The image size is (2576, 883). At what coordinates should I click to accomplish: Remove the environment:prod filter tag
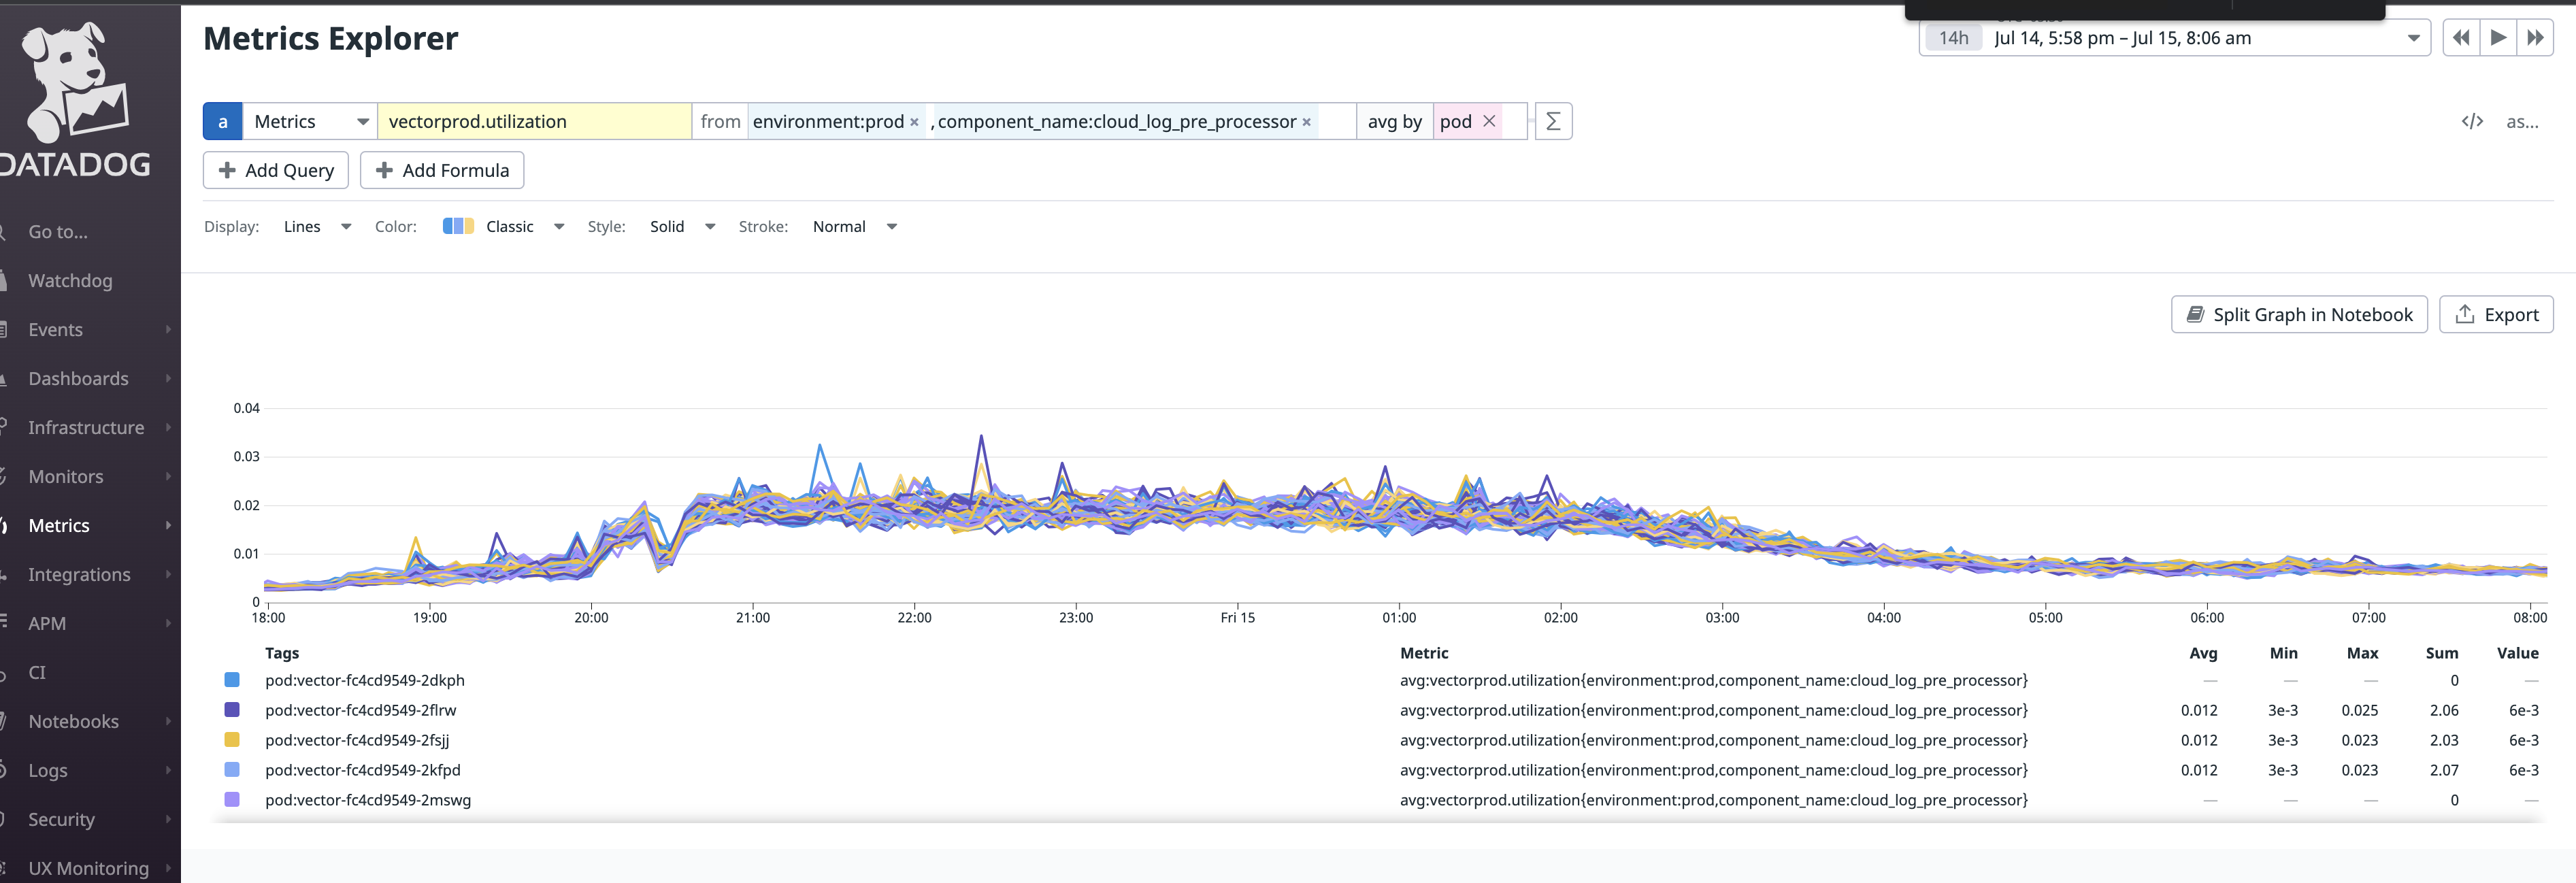click(x=914, y=122)
